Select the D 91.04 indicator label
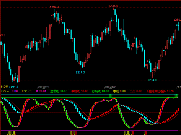 tap(41, 91)
